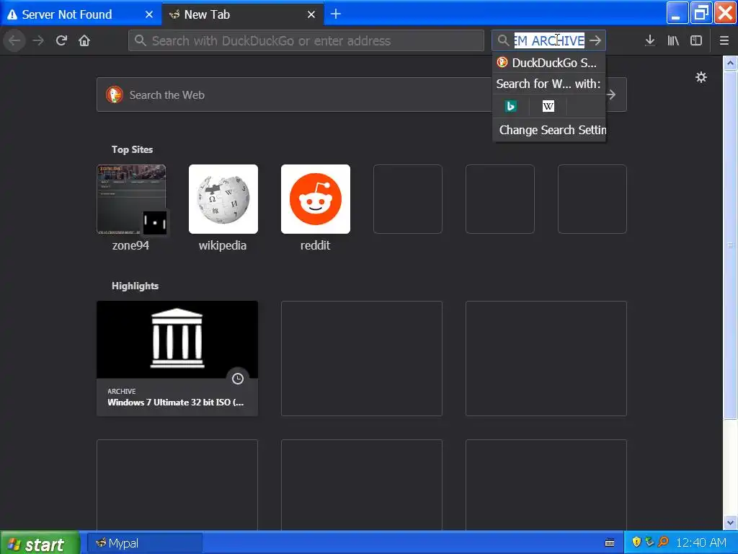Collapse the Top Sites section heading

coord(133,149)
